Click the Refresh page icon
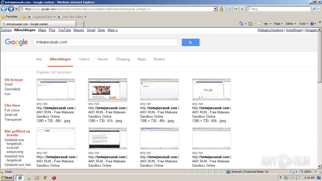The width and height of the screenshot is (322, 181). point(236,9)
